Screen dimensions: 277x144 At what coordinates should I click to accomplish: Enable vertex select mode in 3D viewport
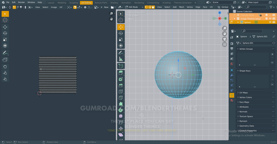[146, 7]
